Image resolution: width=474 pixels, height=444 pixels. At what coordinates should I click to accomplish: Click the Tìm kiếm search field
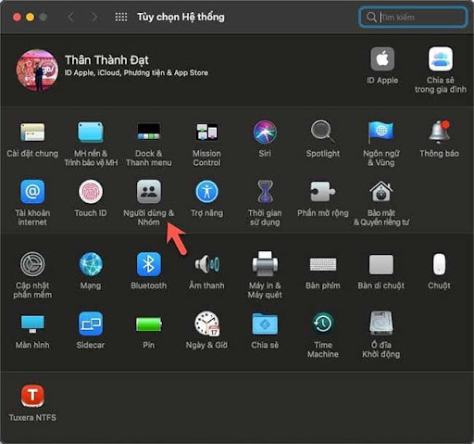413,17
